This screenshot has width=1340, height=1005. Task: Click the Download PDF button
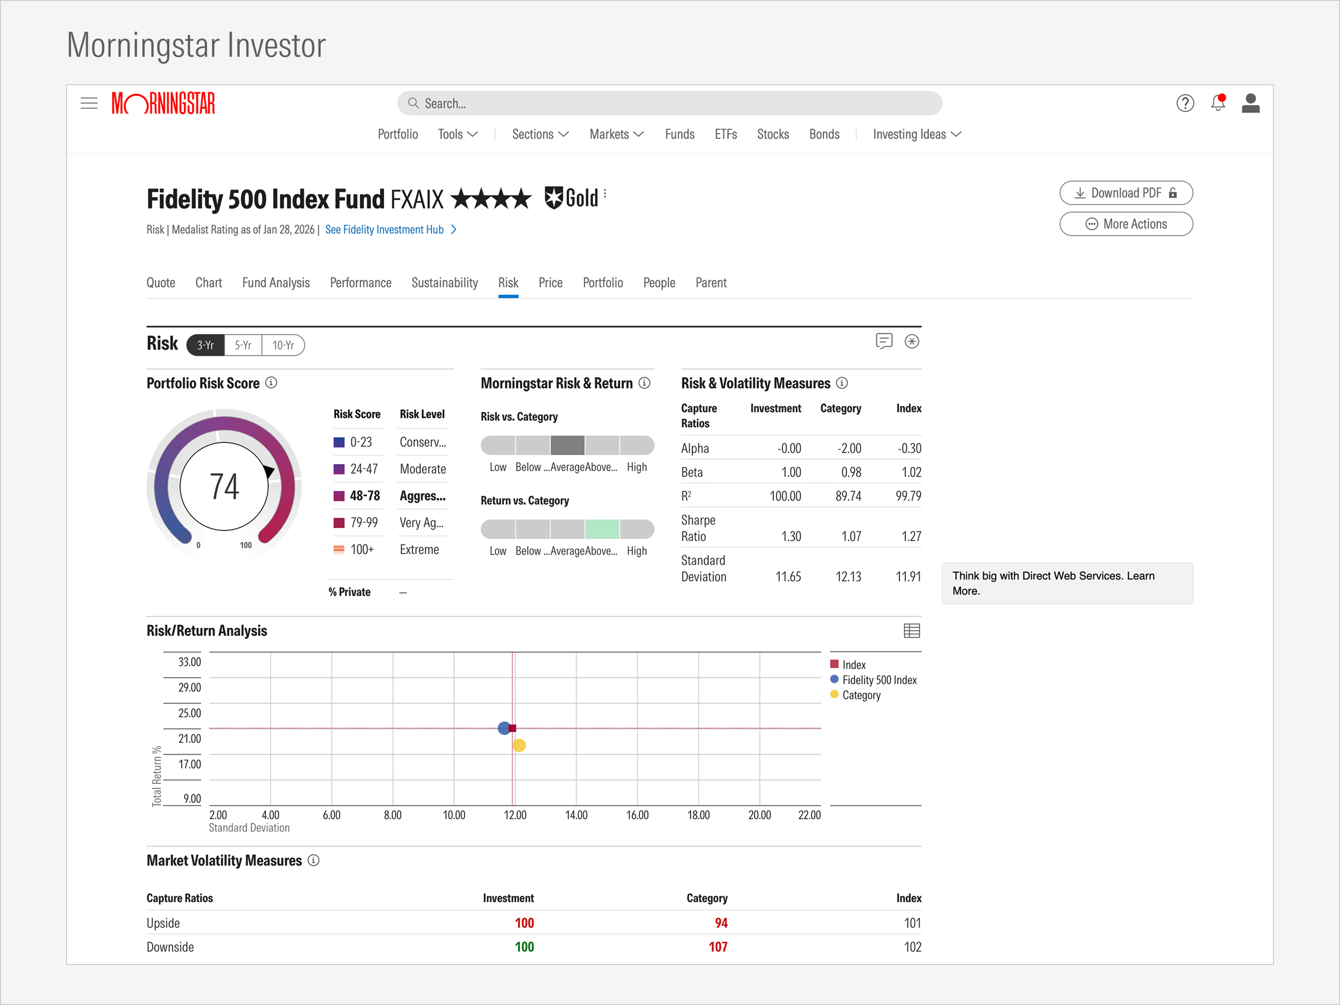point(1126,193)
